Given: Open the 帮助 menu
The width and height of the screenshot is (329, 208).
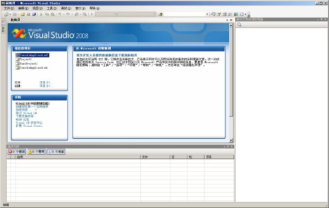Looking at the screenshot, I should 95,8.
